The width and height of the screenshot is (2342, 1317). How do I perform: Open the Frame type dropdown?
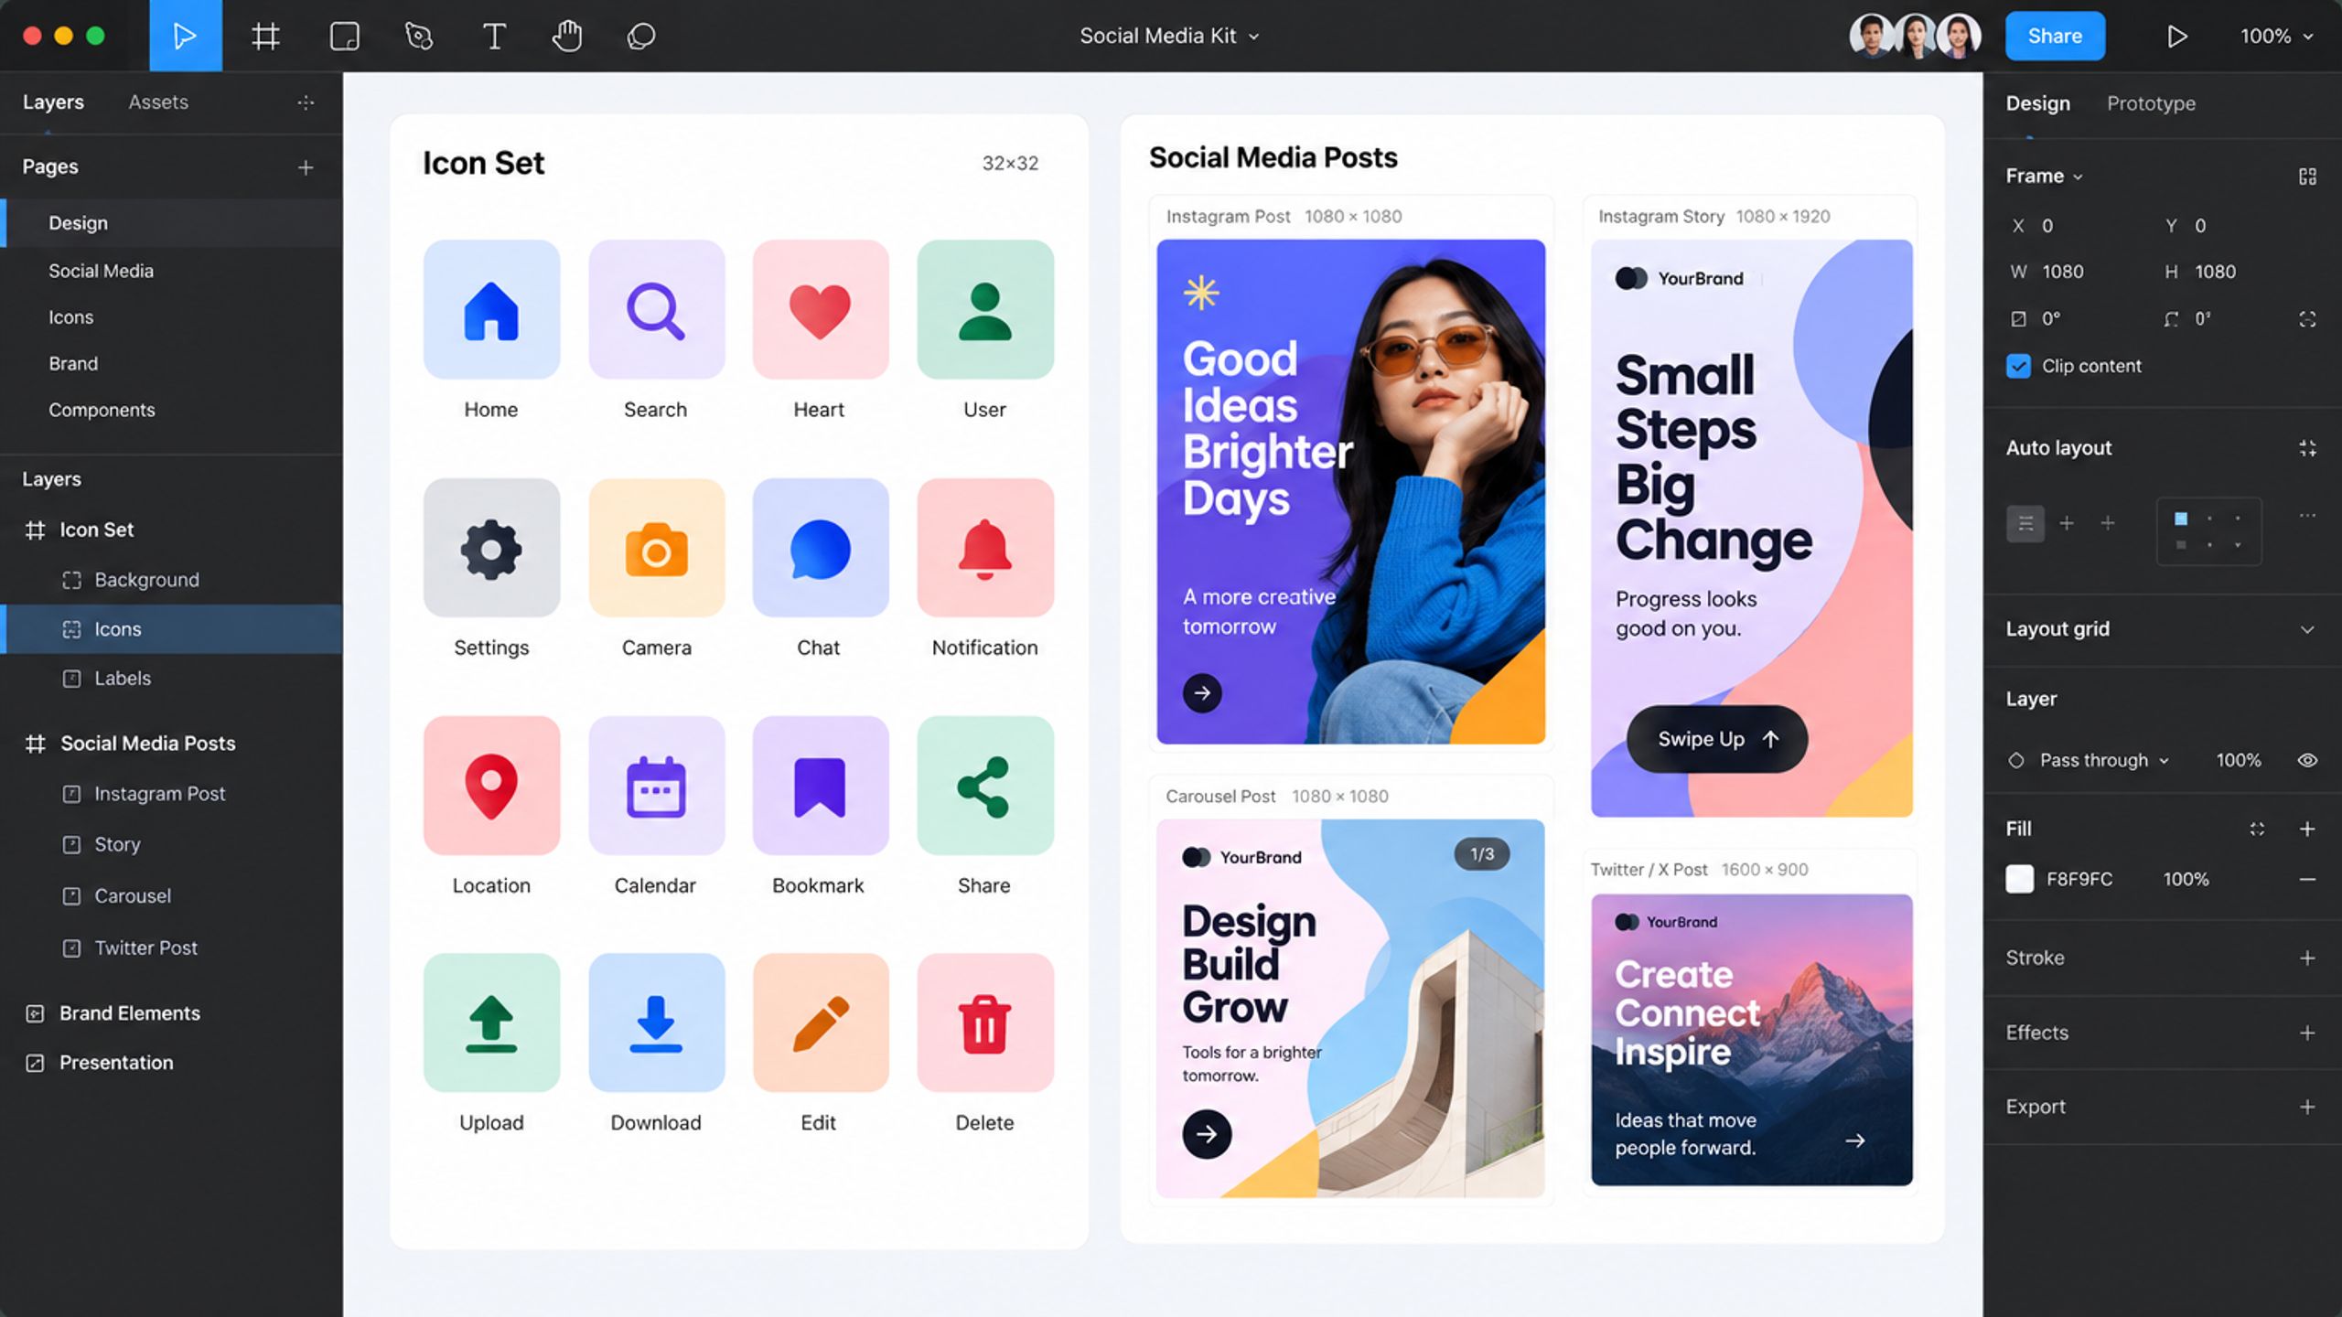click(2044, 177)
